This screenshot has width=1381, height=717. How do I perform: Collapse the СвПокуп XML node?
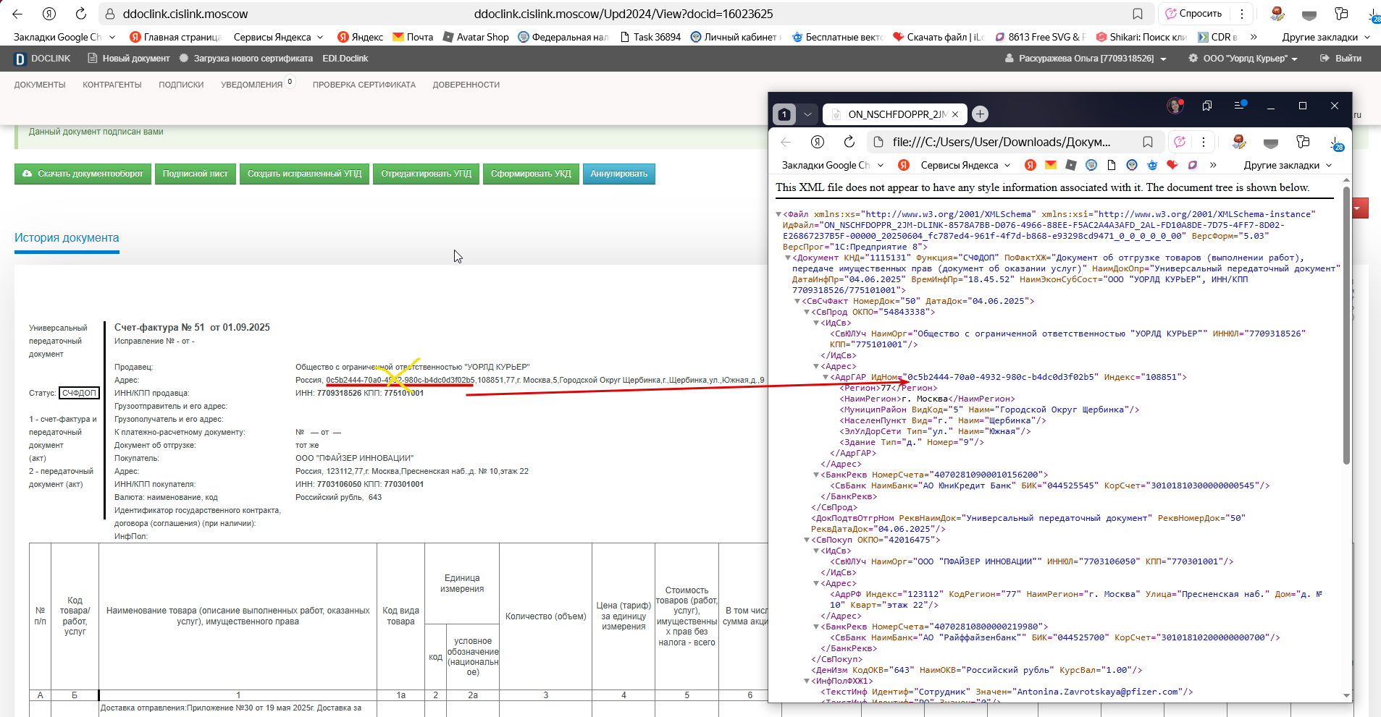pos(807,540)
